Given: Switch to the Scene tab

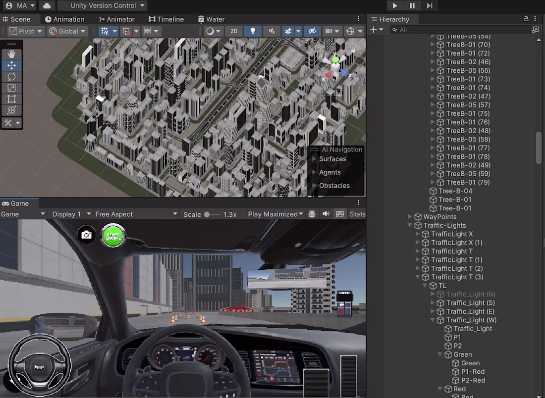Looking at the screenshot, I should pyautogui.click(x=17, y=19).
